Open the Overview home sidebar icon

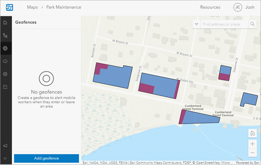pyautogui.click(x=5, y=23)
